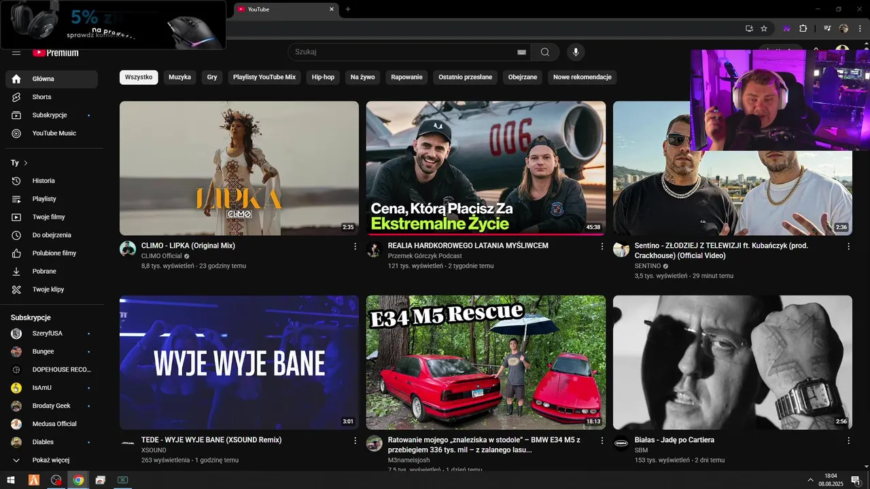Click SBM channel avatar
The image size is (870, 489).
621,443
